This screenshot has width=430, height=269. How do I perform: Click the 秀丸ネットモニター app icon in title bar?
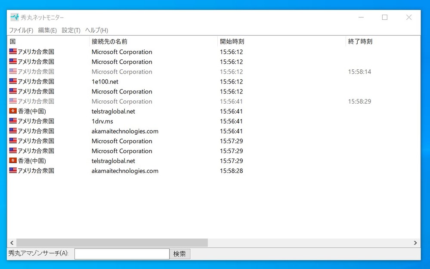(15, 17)
